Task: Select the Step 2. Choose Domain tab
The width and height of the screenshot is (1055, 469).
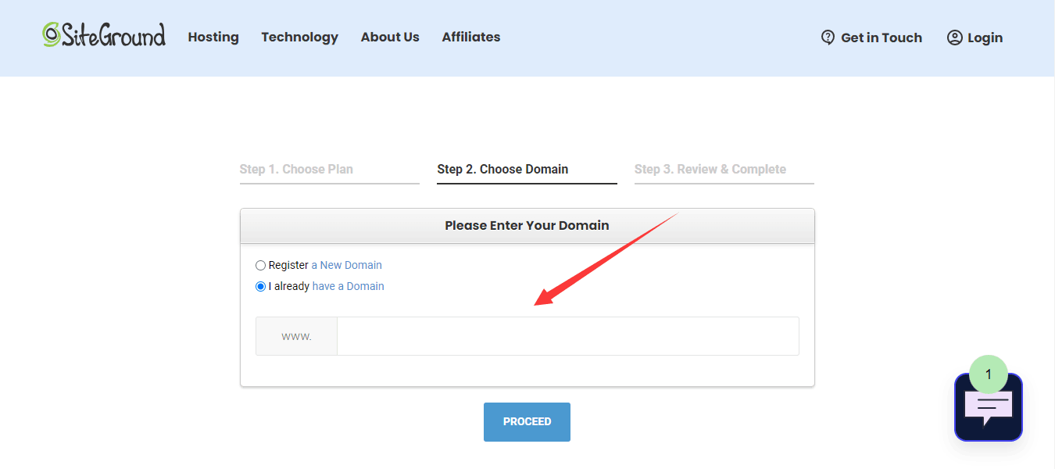Action: pos(502,170)
